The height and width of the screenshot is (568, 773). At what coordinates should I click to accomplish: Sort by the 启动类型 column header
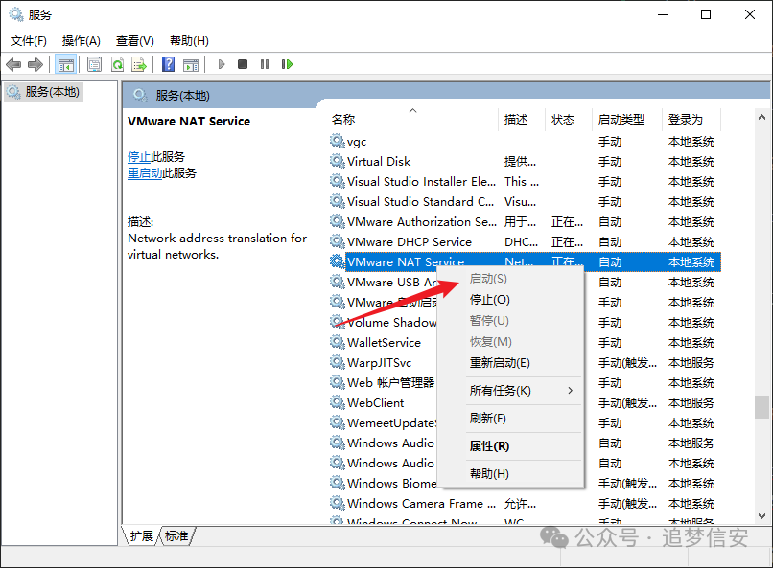[621, 119]
